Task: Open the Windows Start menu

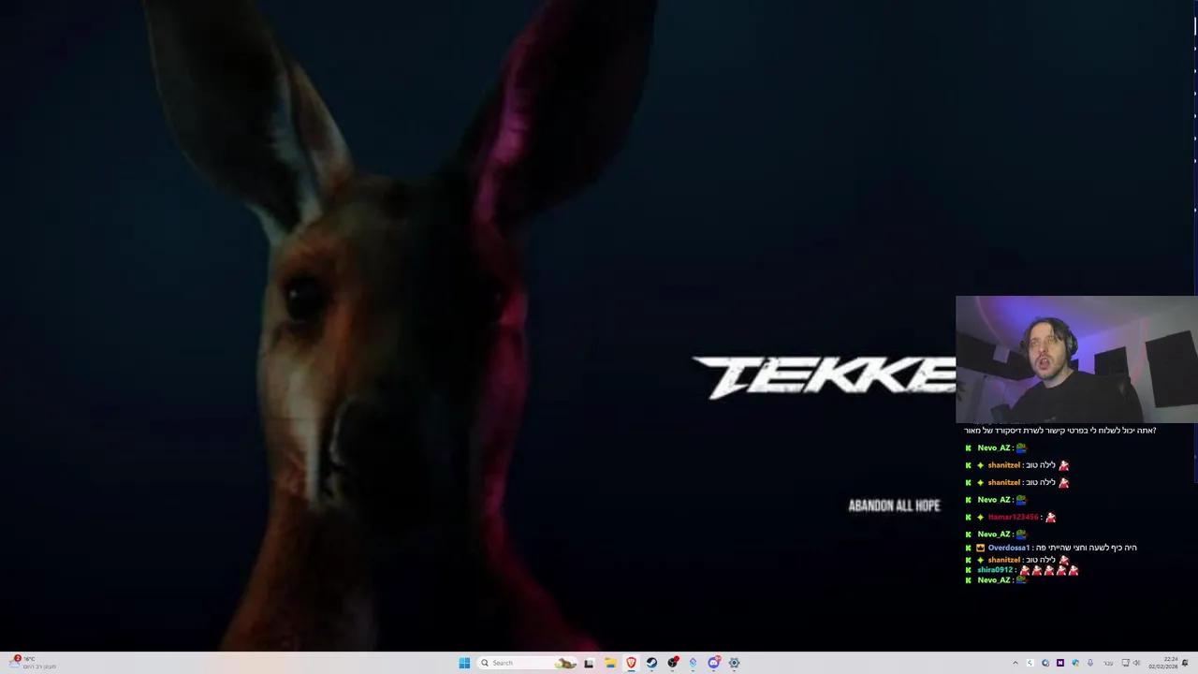Action: click(464, 663)
